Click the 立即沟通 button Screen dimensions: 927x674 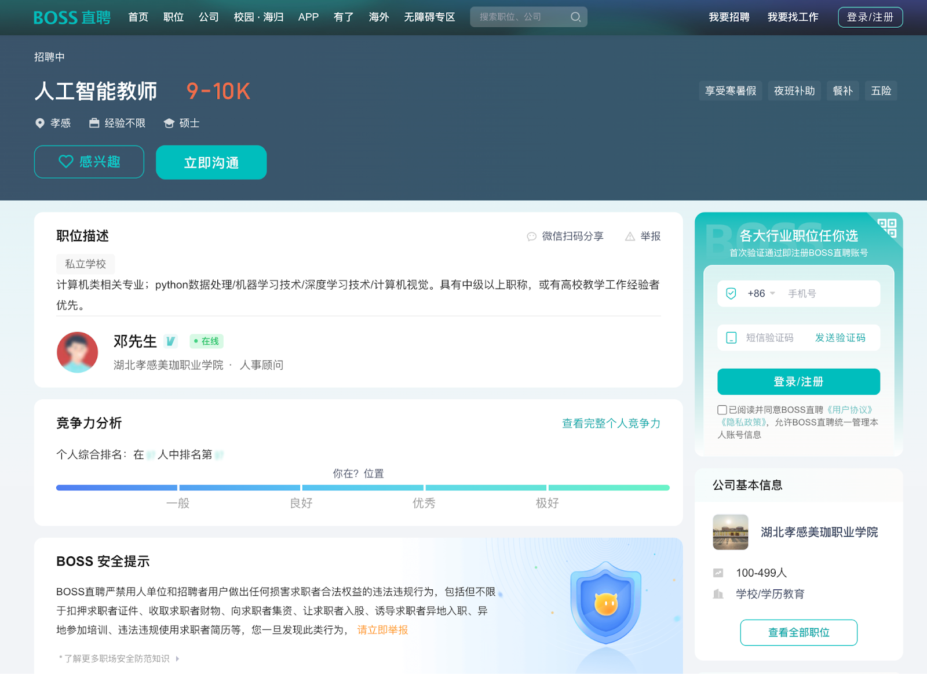point(211,162)
